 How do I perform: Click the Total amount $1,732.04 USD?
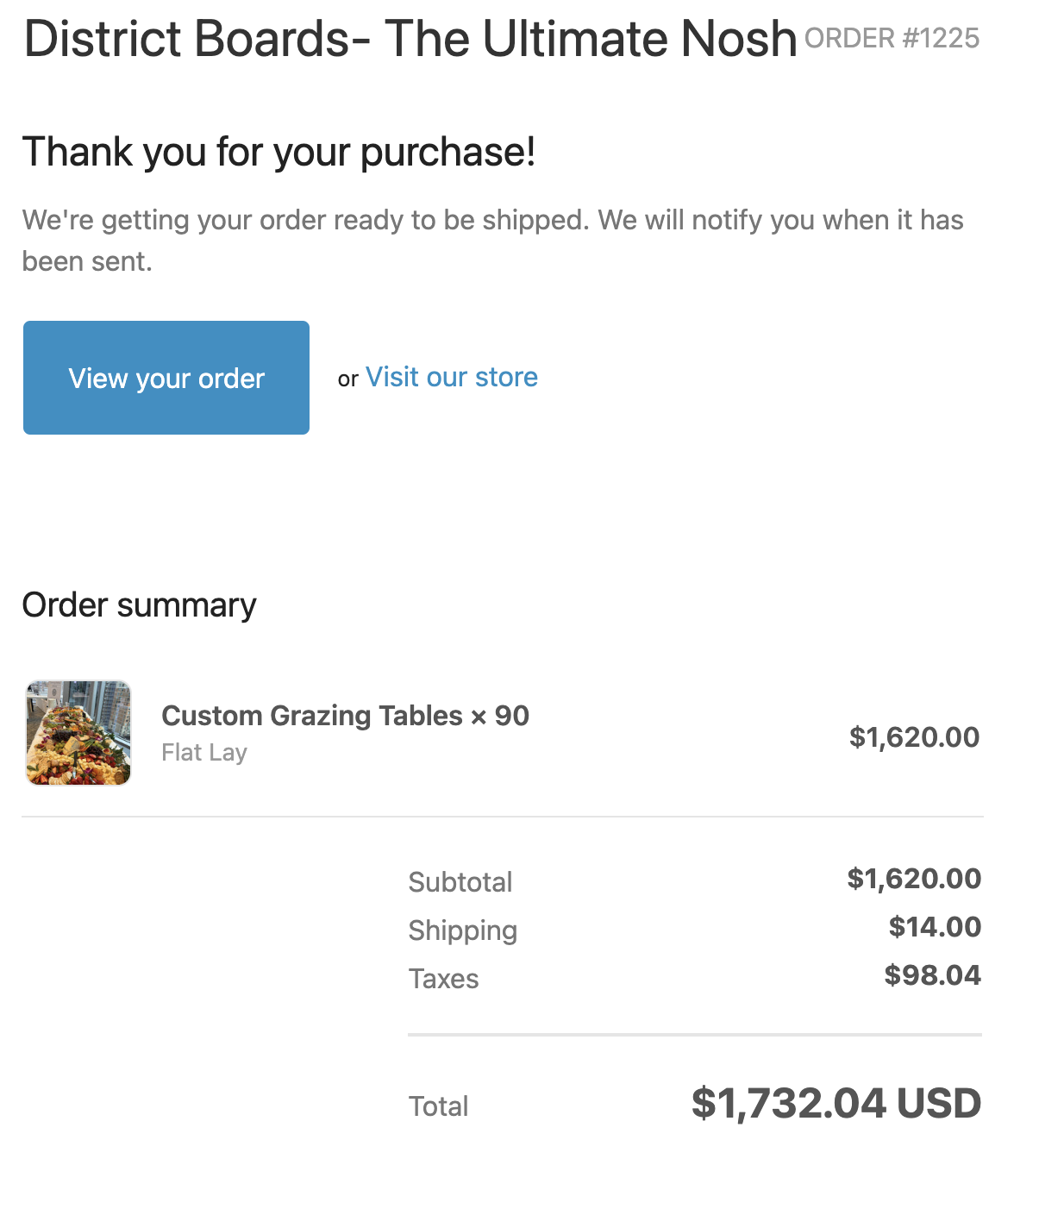point(834,1102)
